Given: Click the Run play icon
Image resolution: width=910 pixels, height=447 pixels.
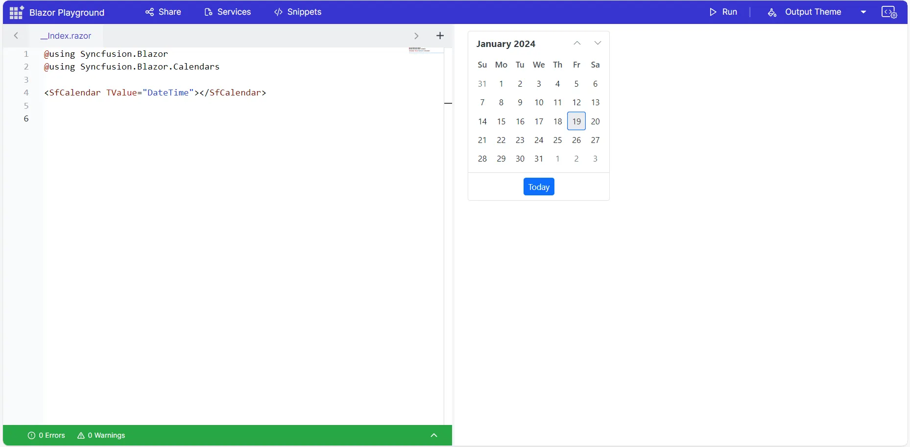Looking at the screenshot, I should pyautogui.click(x=713, y=12).
